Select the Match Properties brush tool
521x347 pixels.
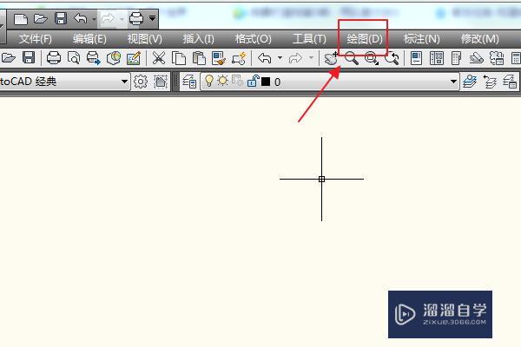pyautogui.click(x=219, y=58)
